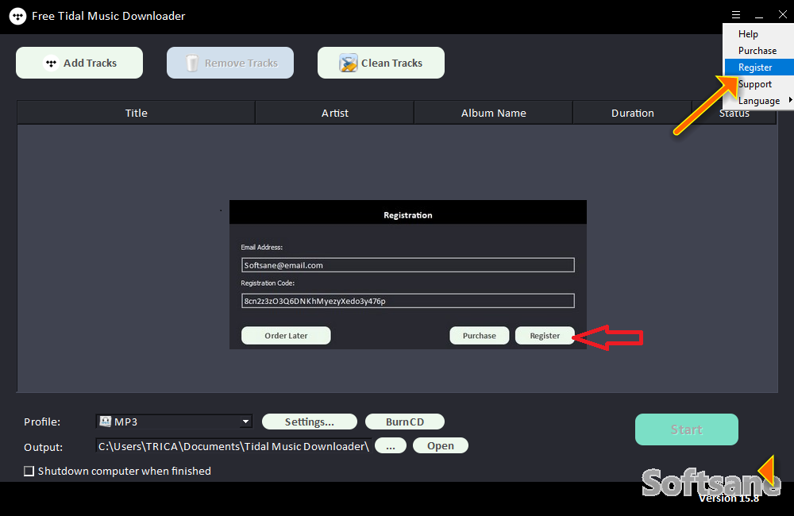
Task: Open Support from the menu
Action: 758,84
